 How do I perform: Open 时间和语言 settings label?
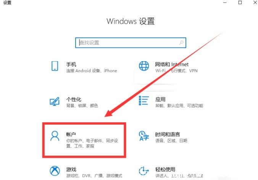tap(168, 135)
